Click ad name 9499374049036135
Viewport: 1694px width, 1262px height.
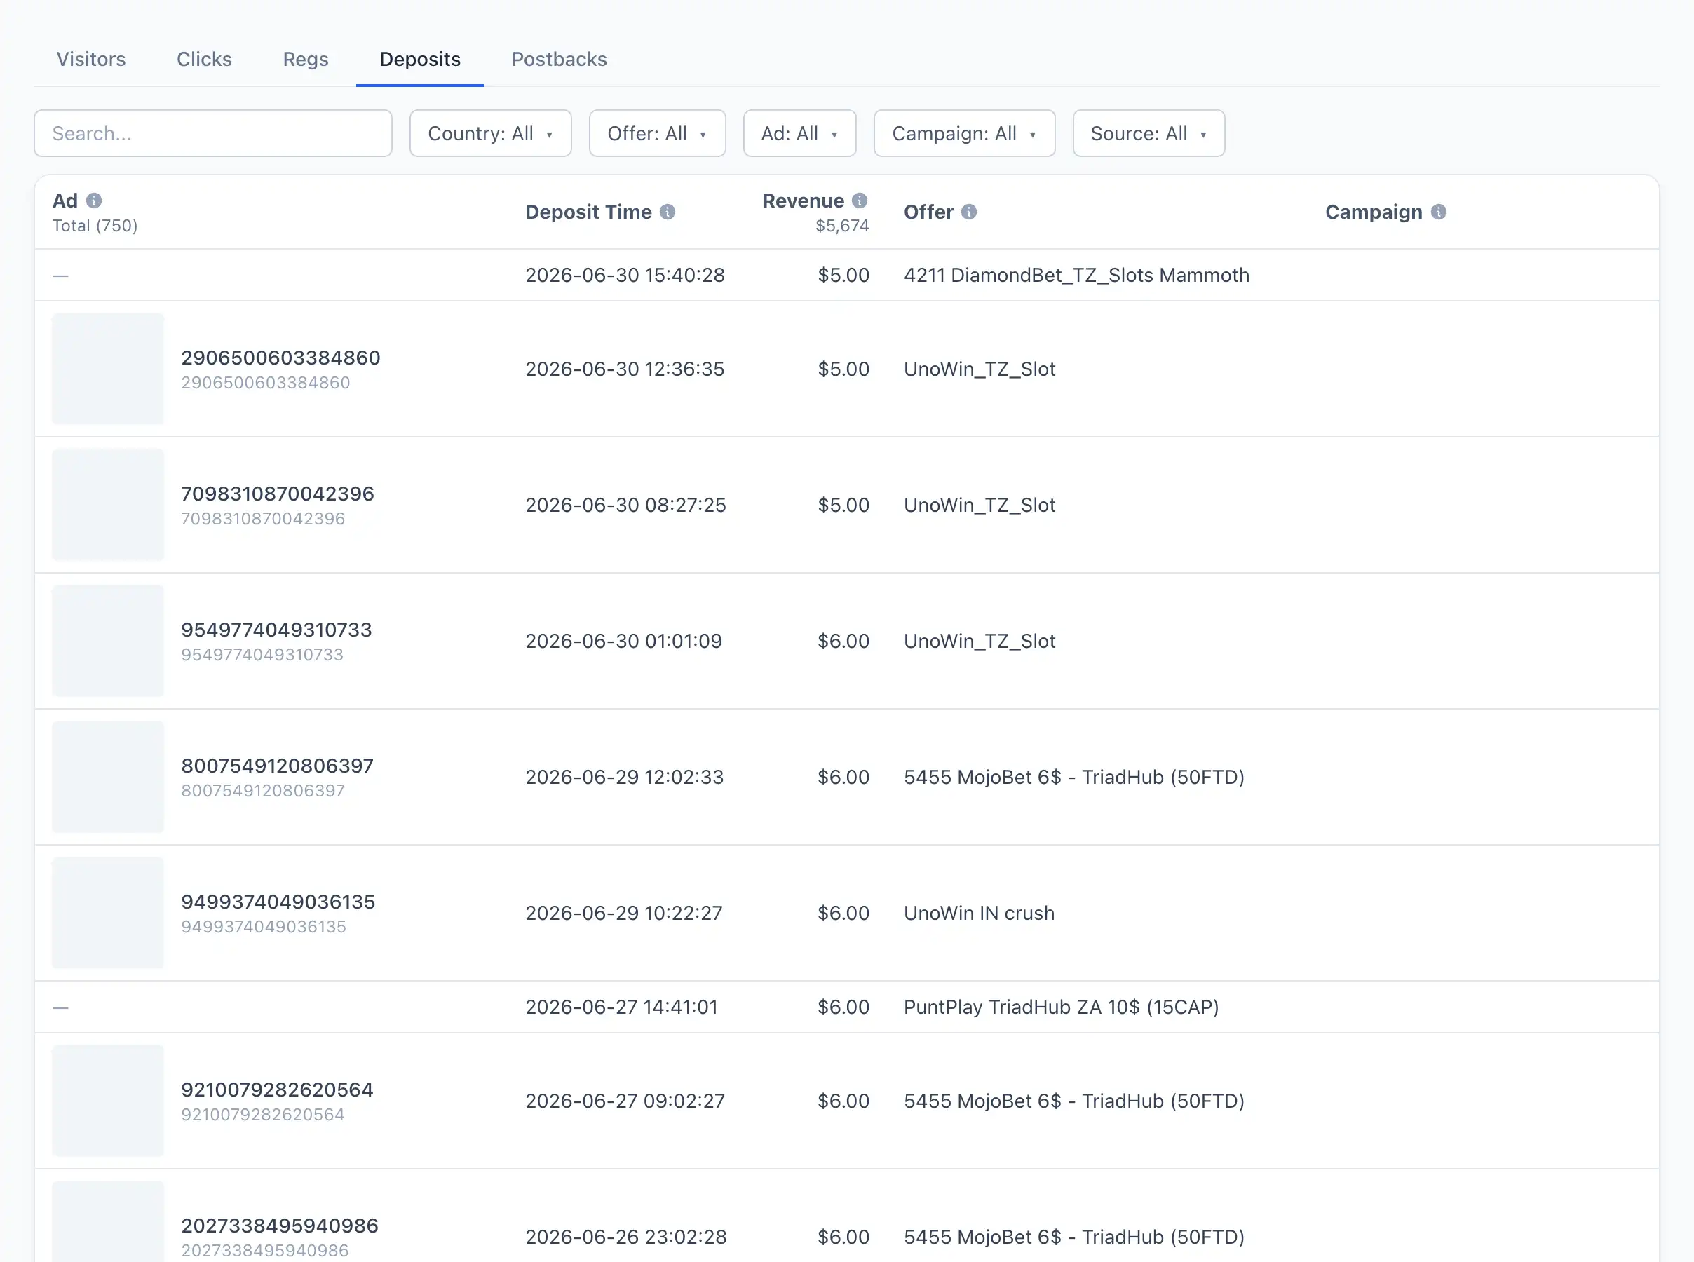pos(278,902)
